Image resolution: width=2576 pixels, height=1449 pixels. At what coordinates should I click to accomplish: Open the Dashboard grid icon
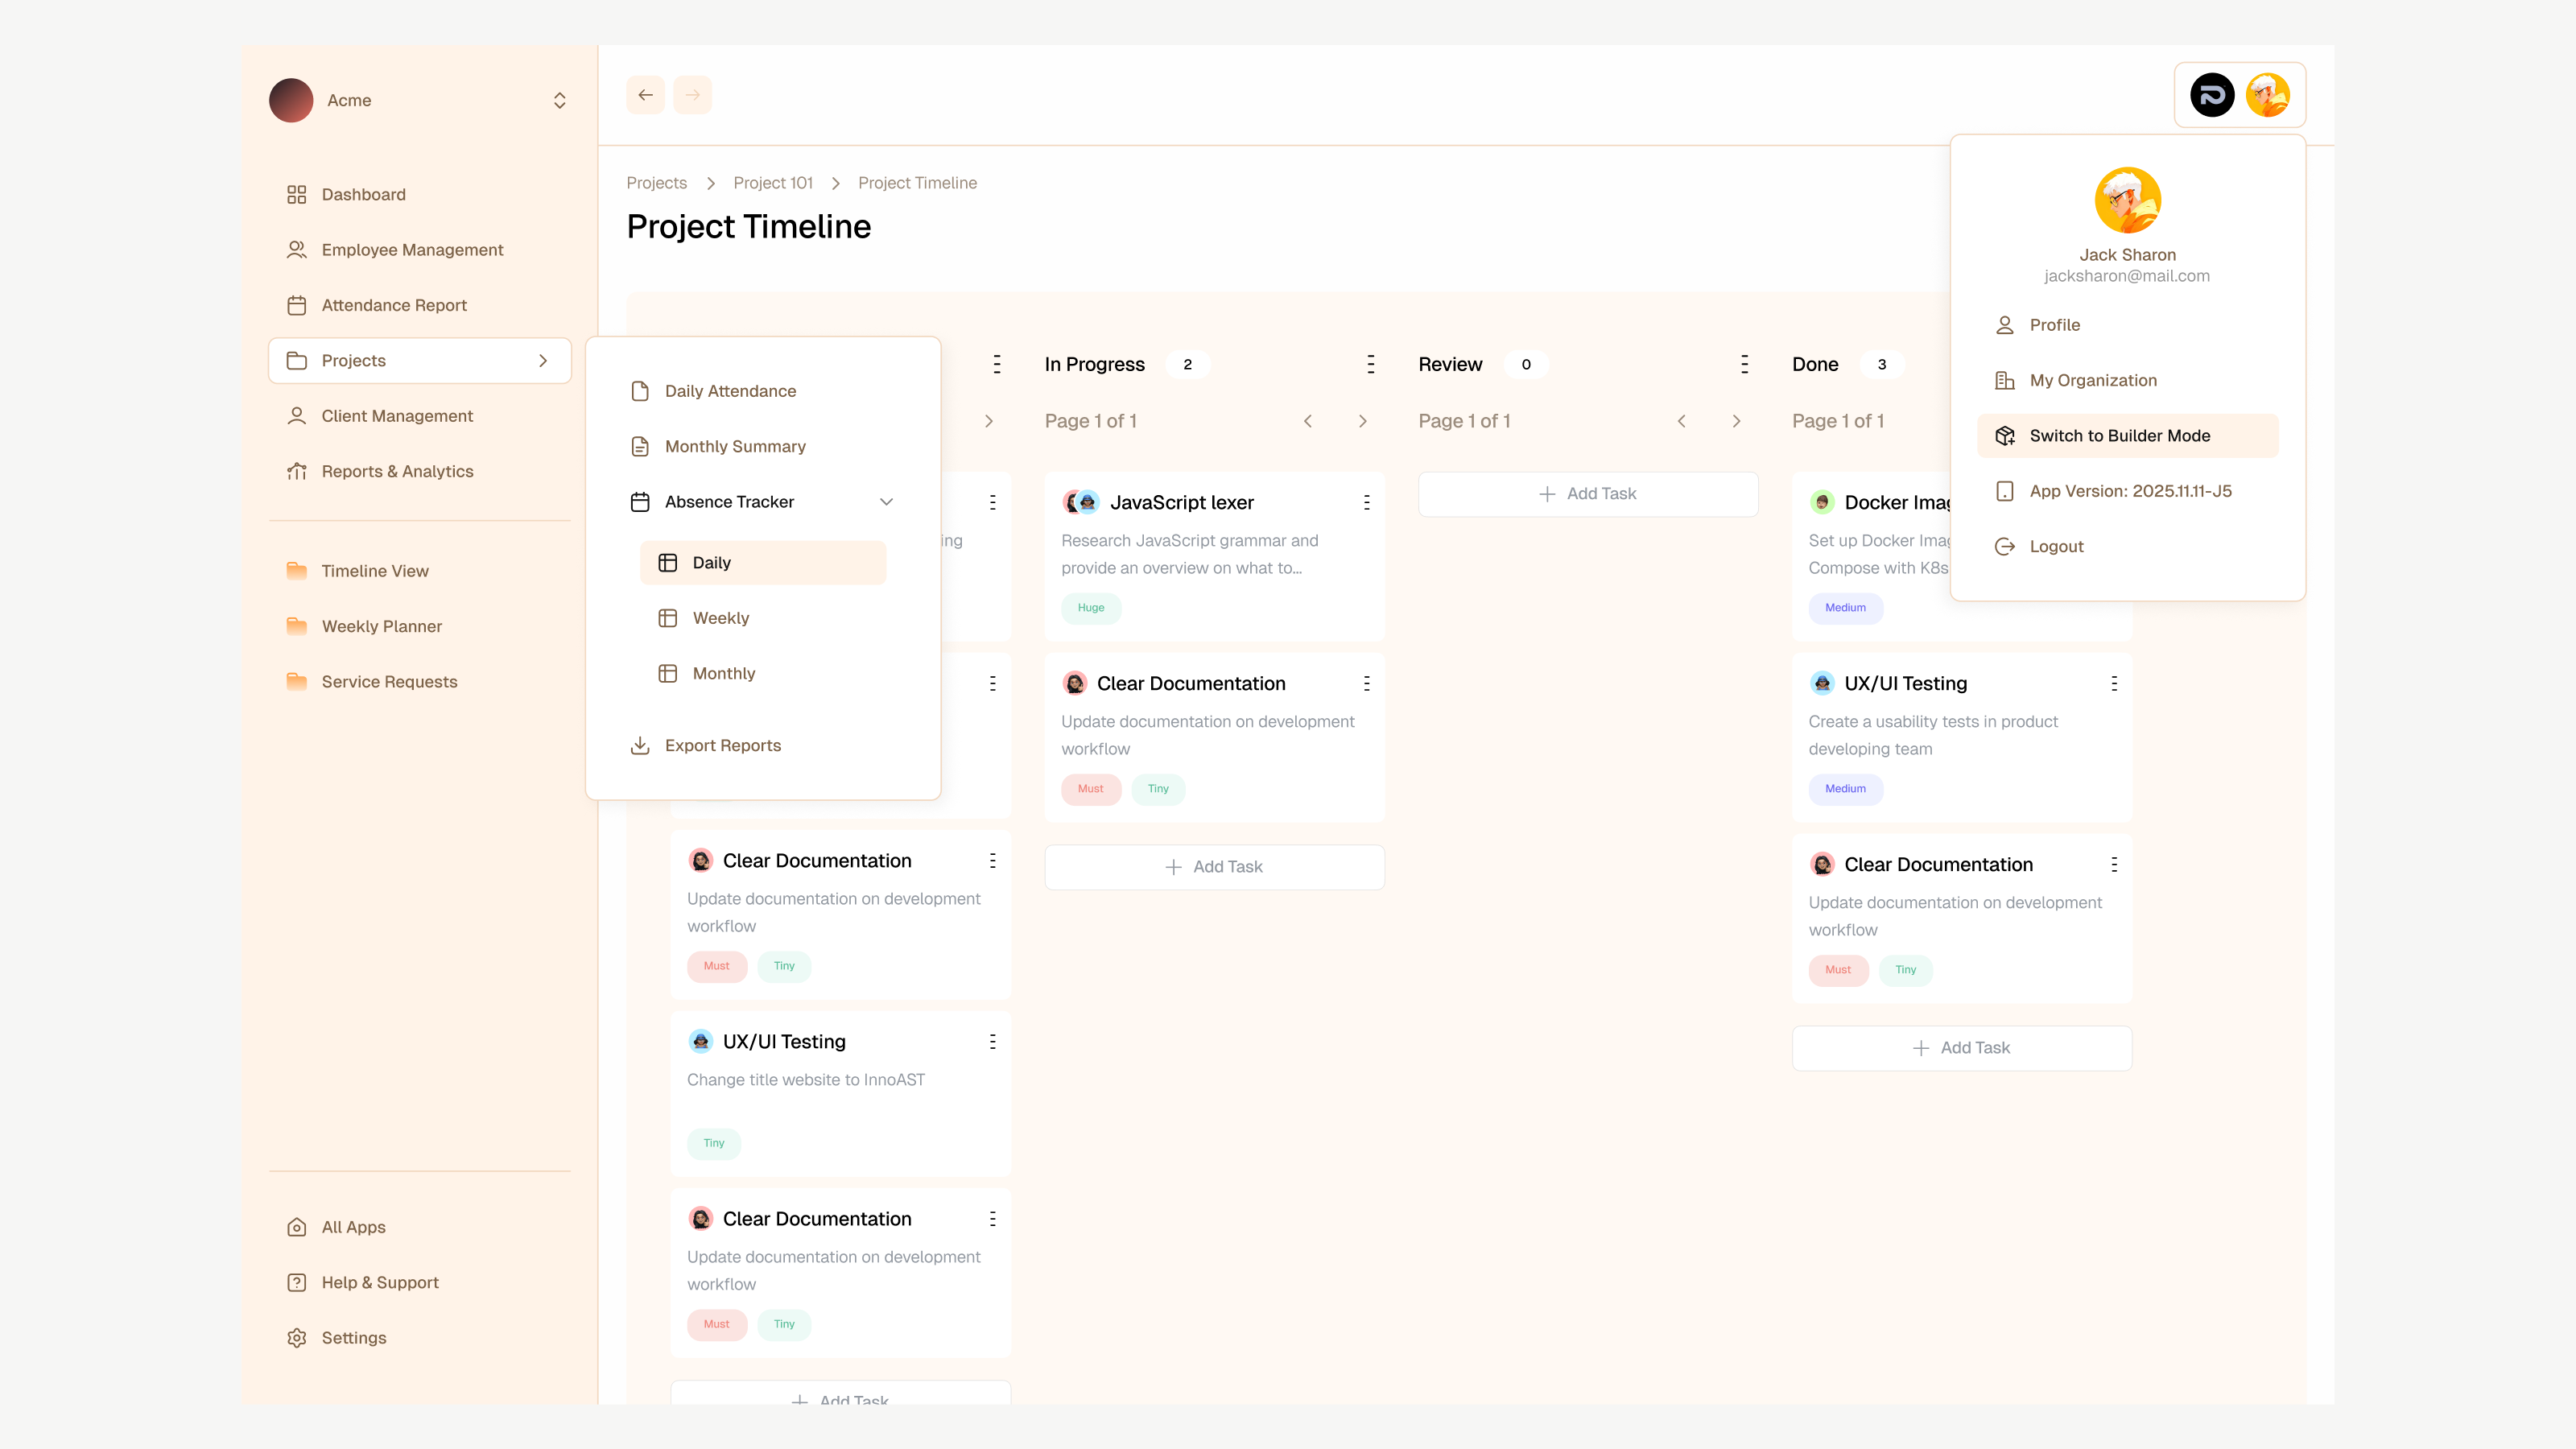coord(296,194)
